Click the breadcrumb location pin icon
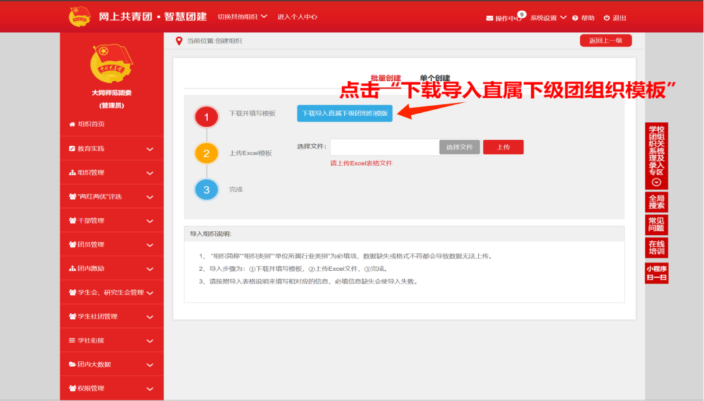This screenshot has width=704, height=401. click(177, 40)
